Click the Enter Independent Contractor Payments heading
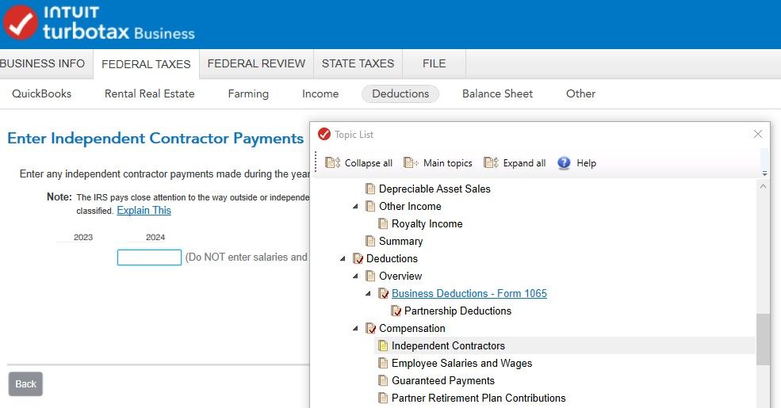 (155, 138)
